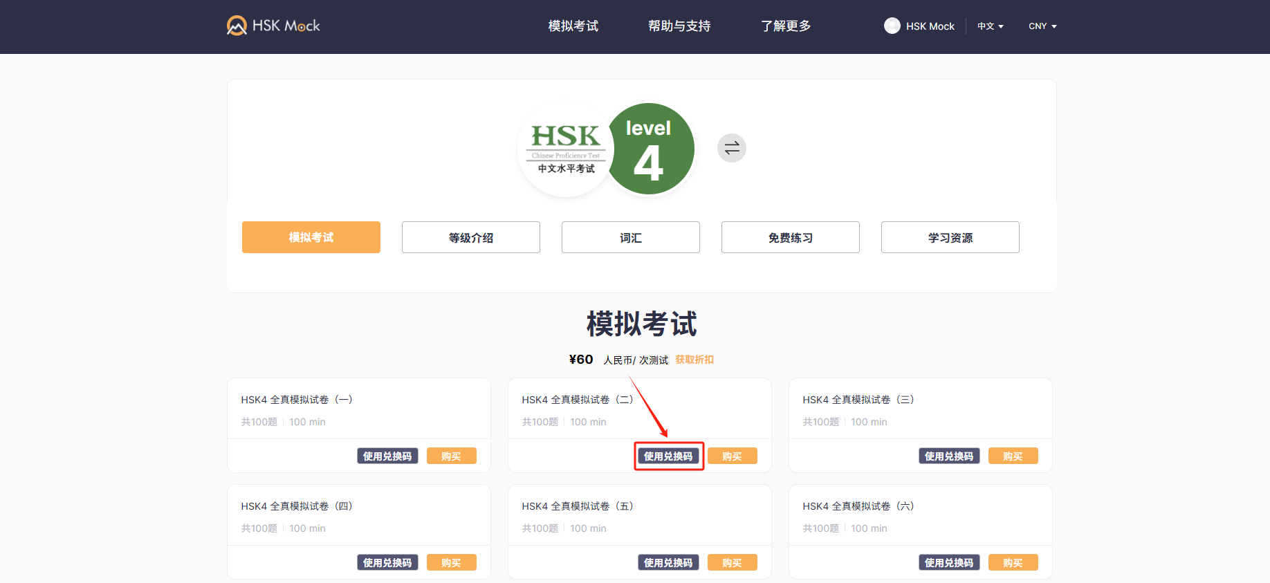Open 模拟考试 in the top navigation

(573, 26)
